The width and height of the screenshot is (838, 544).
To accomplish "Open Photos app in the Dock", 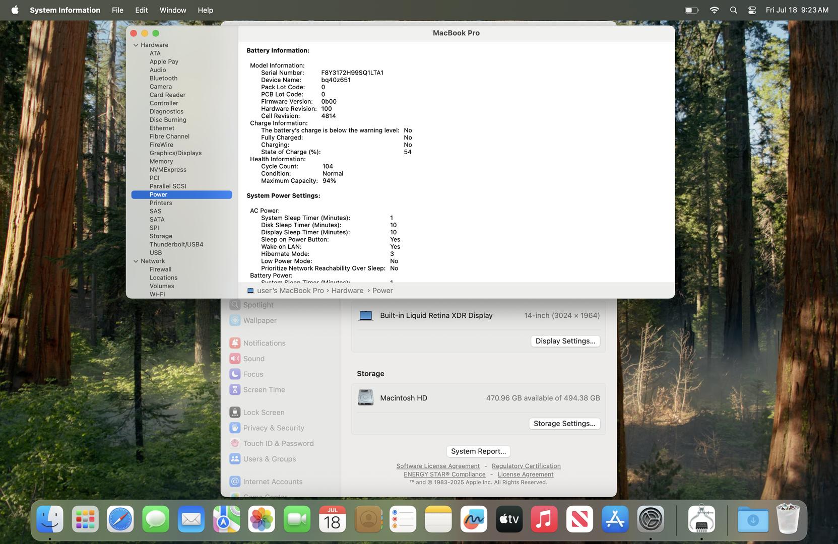I will coord(262,519).
